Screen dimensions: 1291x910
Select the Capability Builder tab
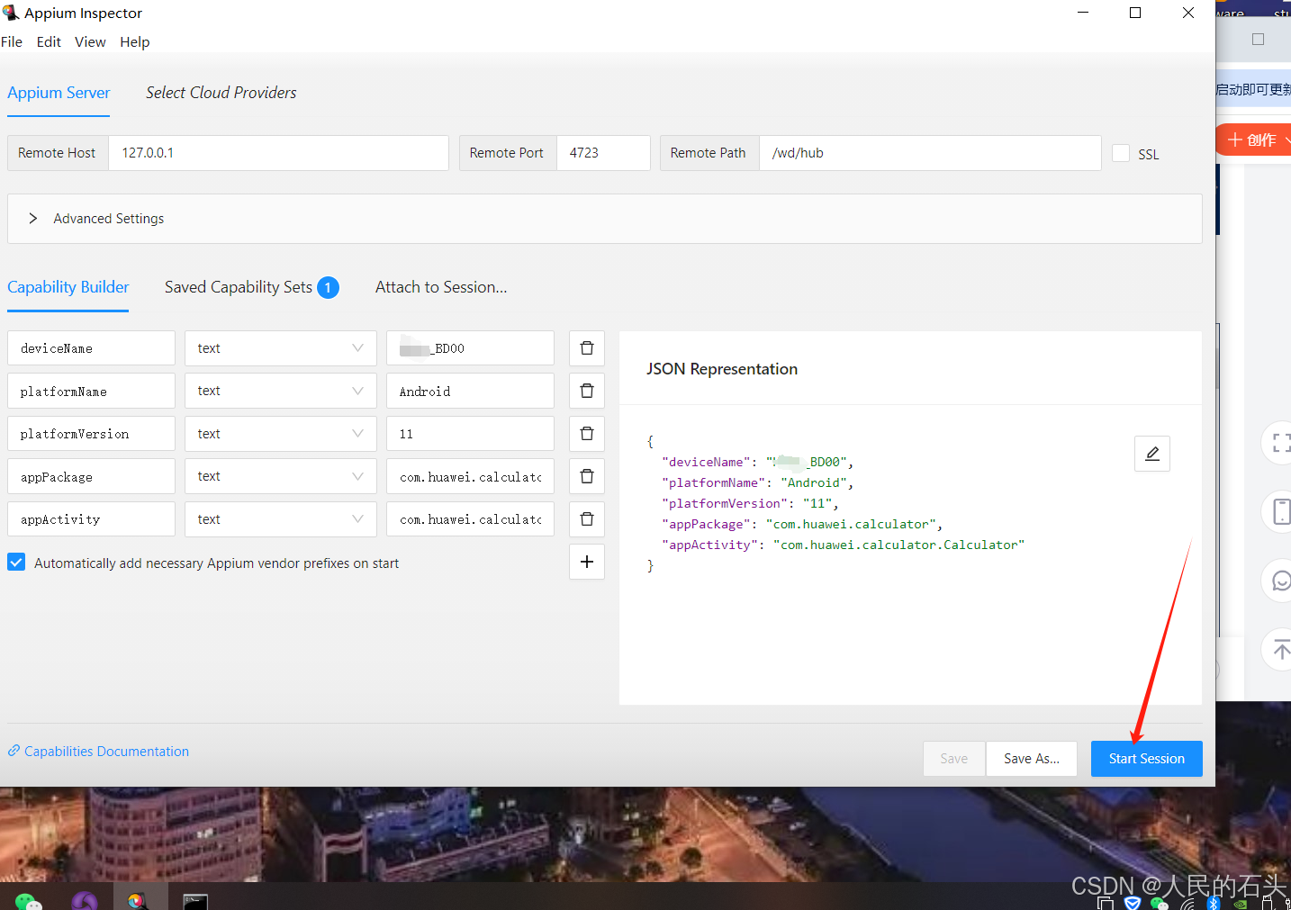(68, 287)
